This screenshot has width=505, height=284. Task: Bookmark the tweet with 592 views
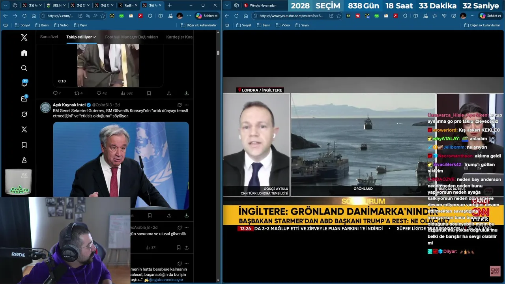(x=149, y=93)
